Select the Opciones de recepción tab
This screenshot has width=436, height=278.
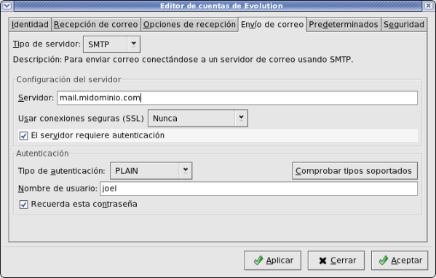(189, 25)
